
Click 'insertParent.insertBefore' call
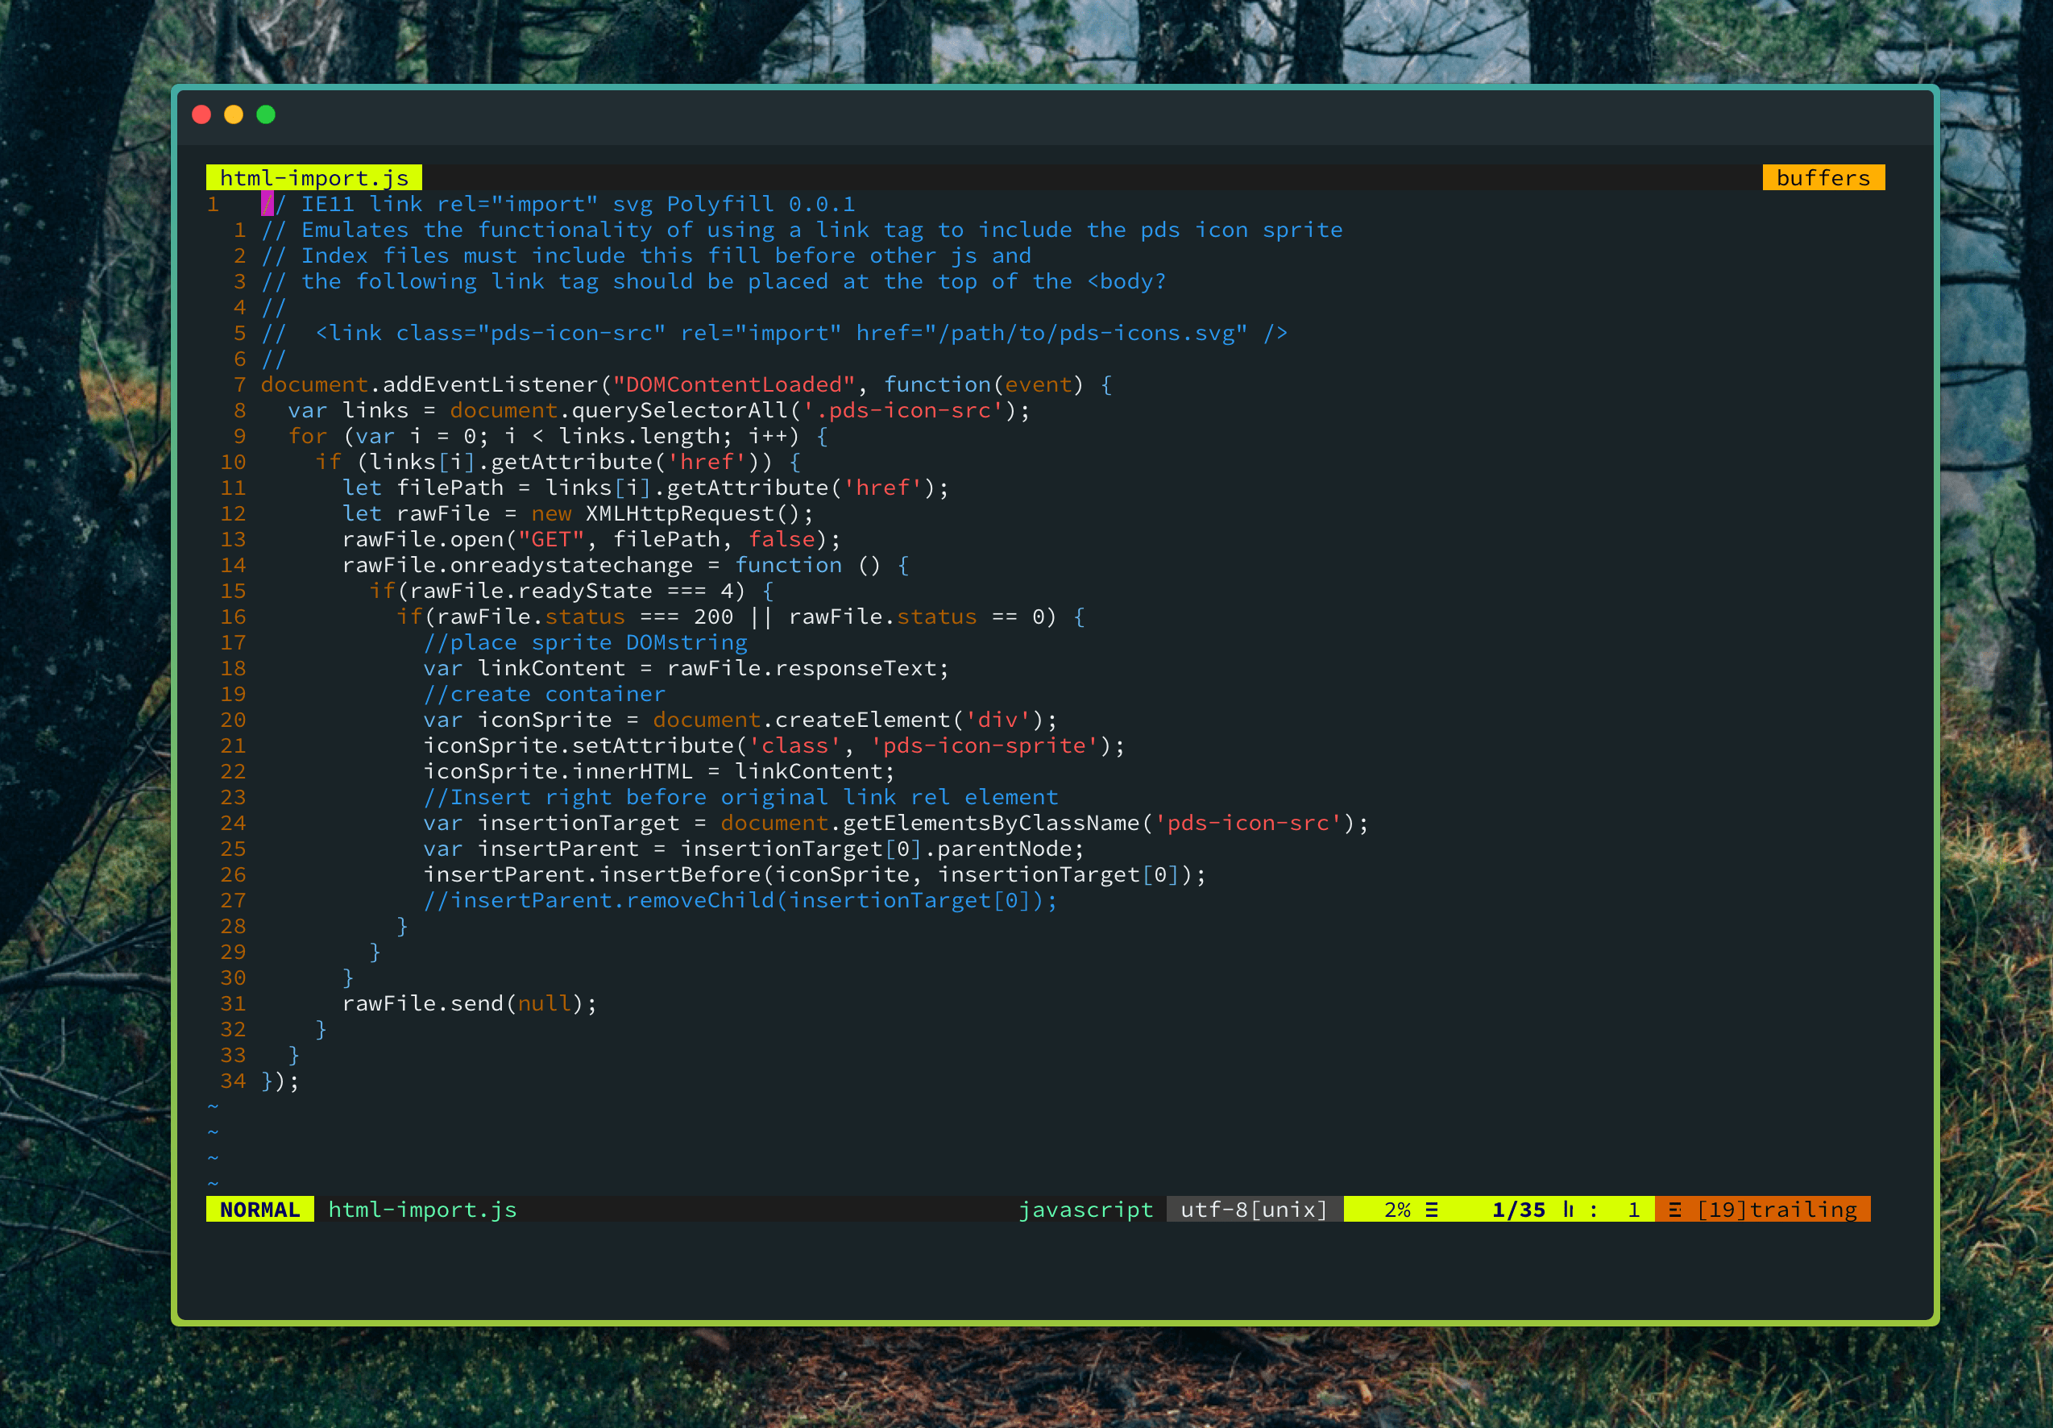tap(814, 874)
